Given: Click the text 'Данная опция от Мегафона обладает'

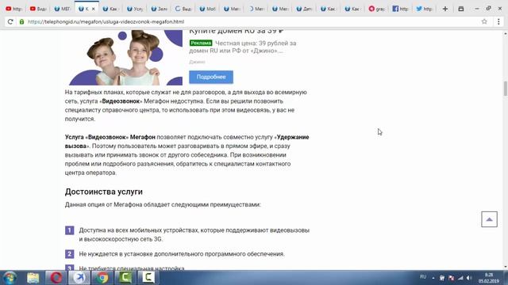Looking at the screenshot, I should [117, 204].
